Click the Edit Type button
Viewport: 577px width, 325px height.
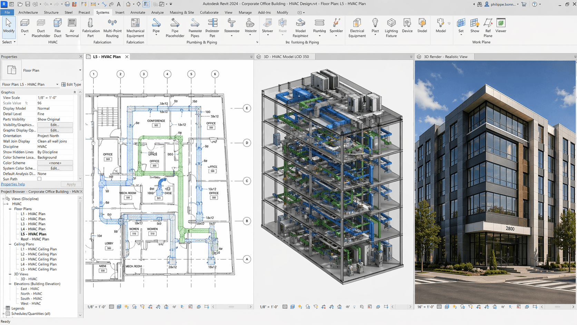coord(71,84)
